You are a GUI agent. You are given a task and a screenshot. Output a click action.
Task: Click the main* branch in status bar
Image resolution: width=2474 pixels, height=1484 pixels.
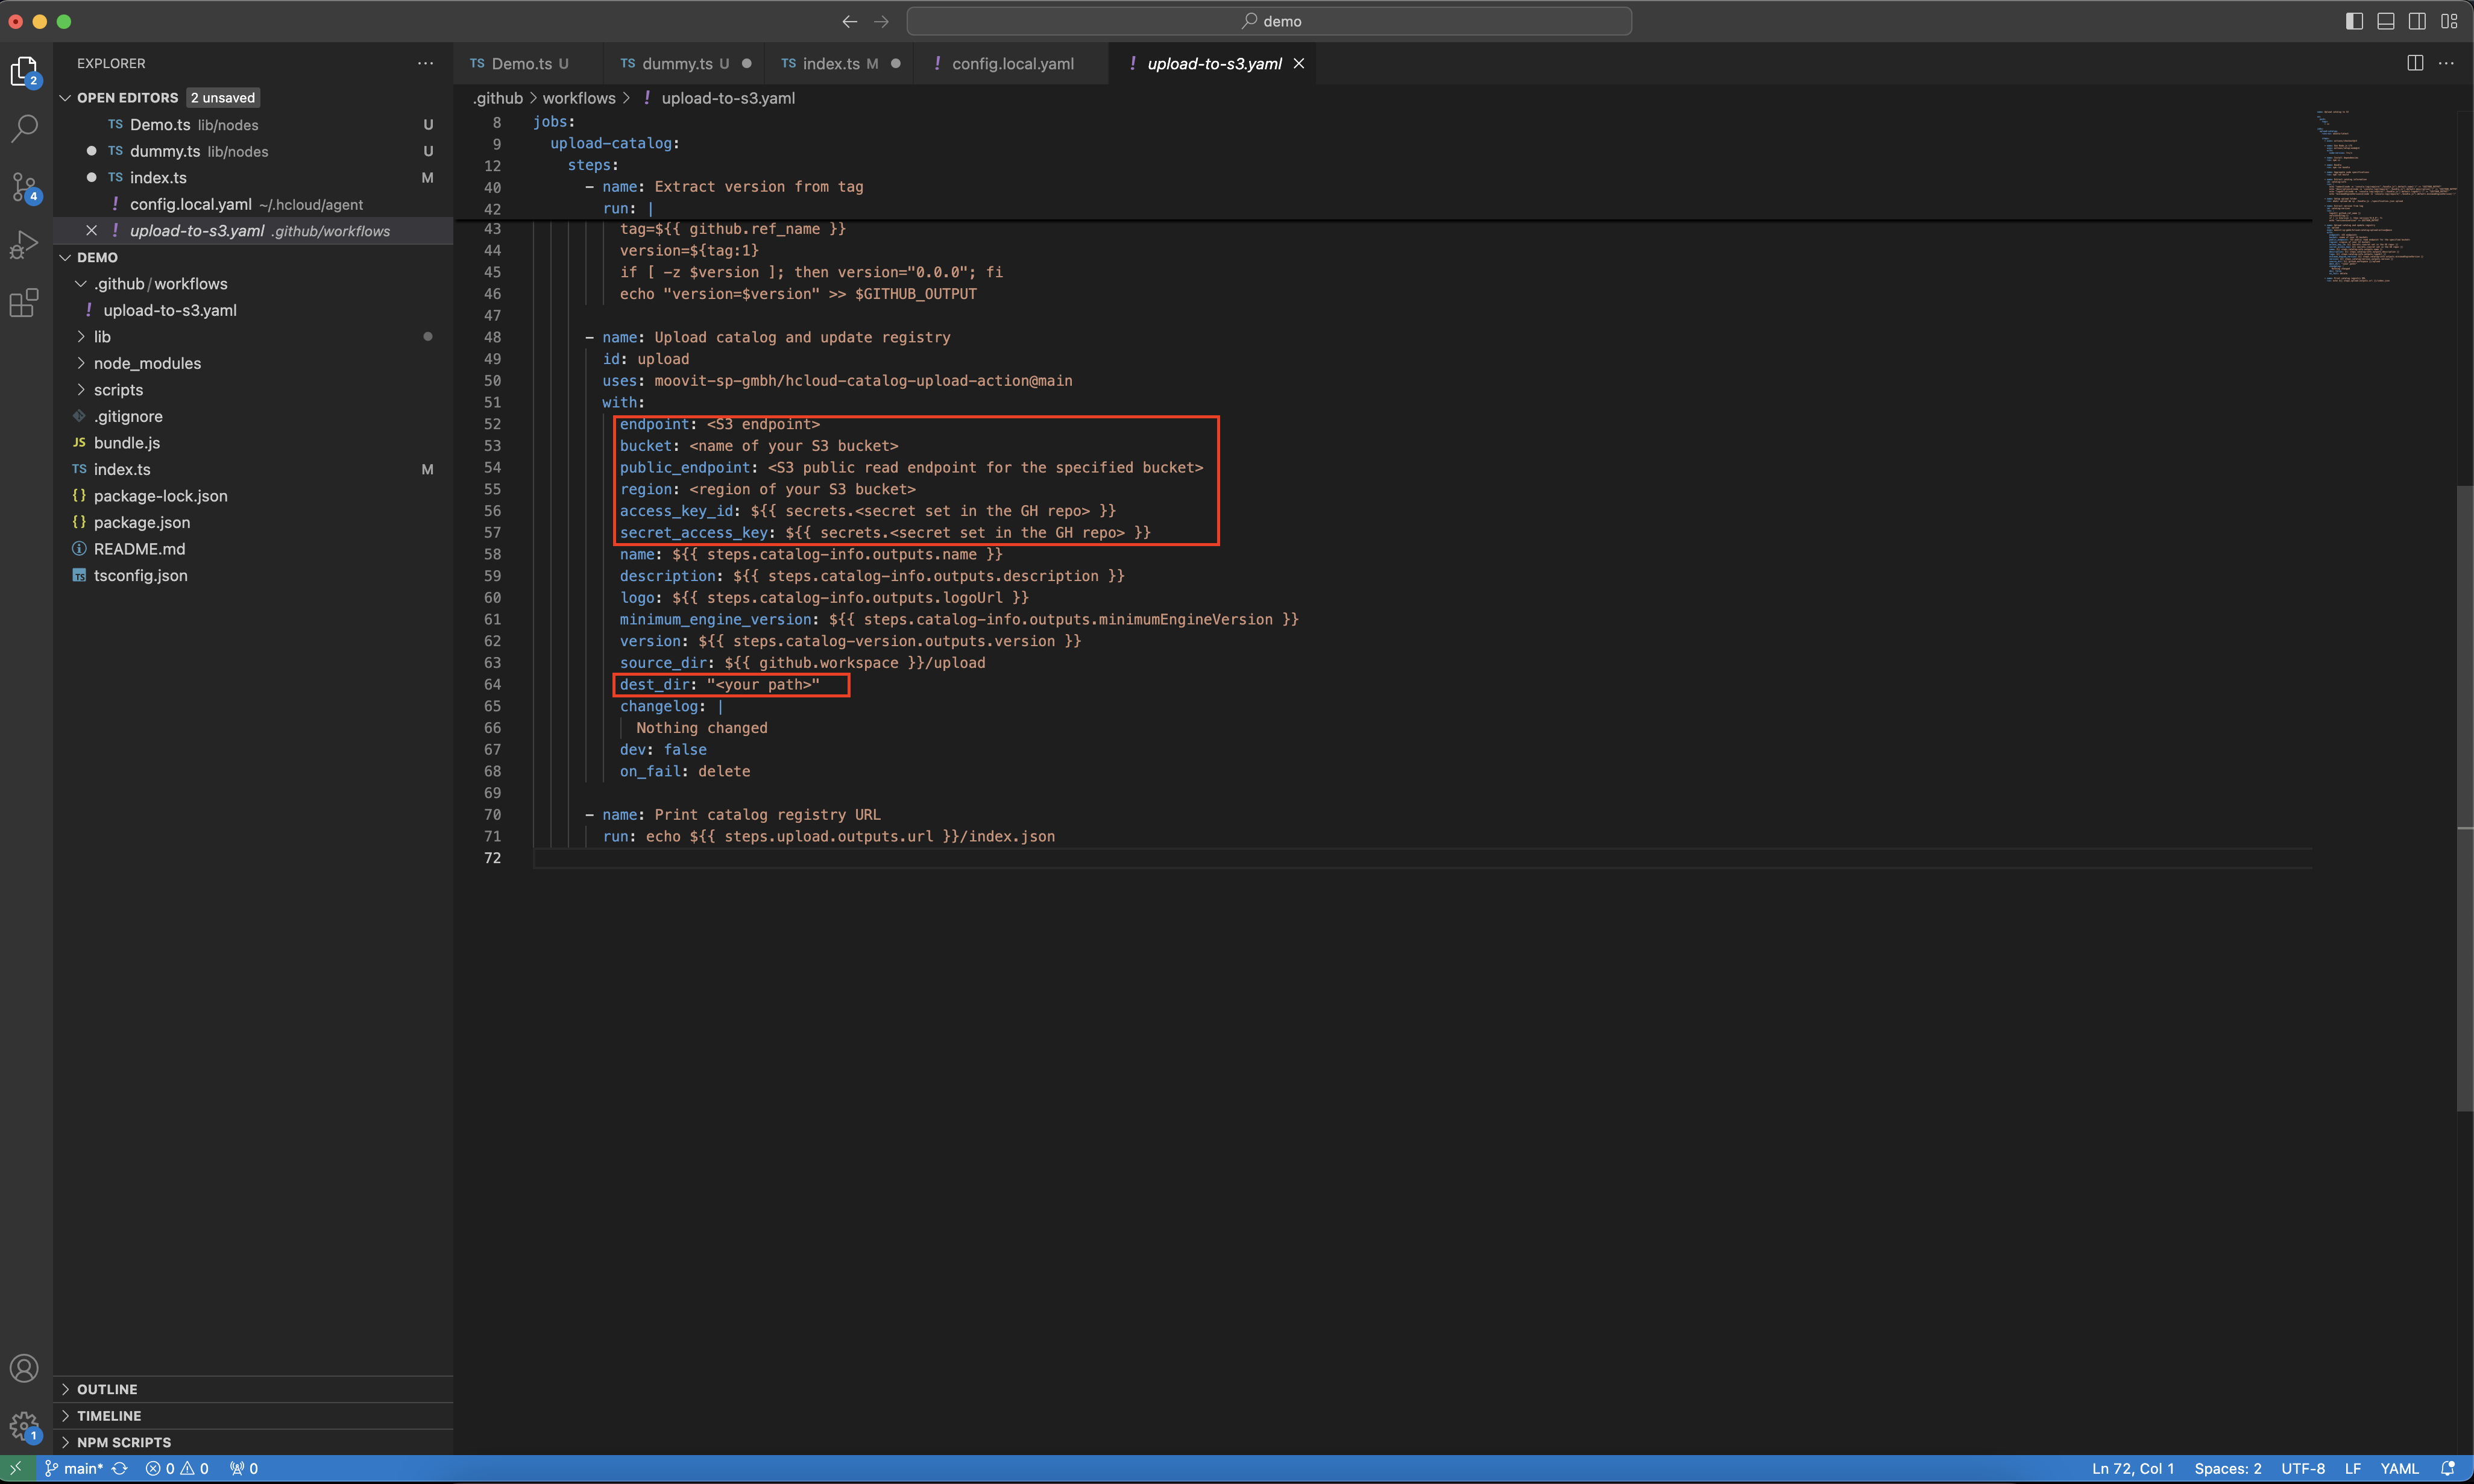click(82, 1468)
